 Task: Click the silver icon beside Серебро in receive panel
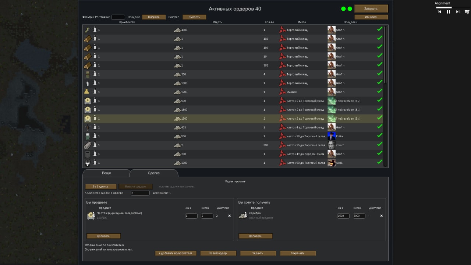[x=243, y=216]
